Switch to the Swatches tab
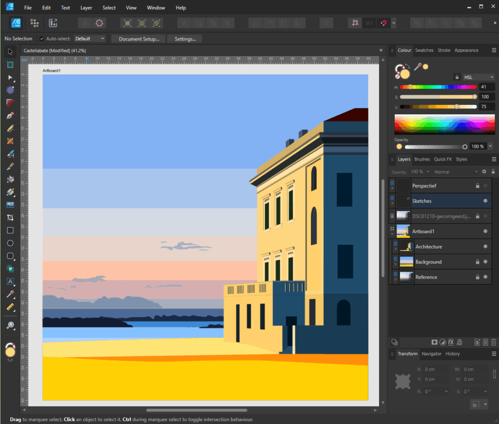This screenshot has width=499, height=424. point(424,50)
